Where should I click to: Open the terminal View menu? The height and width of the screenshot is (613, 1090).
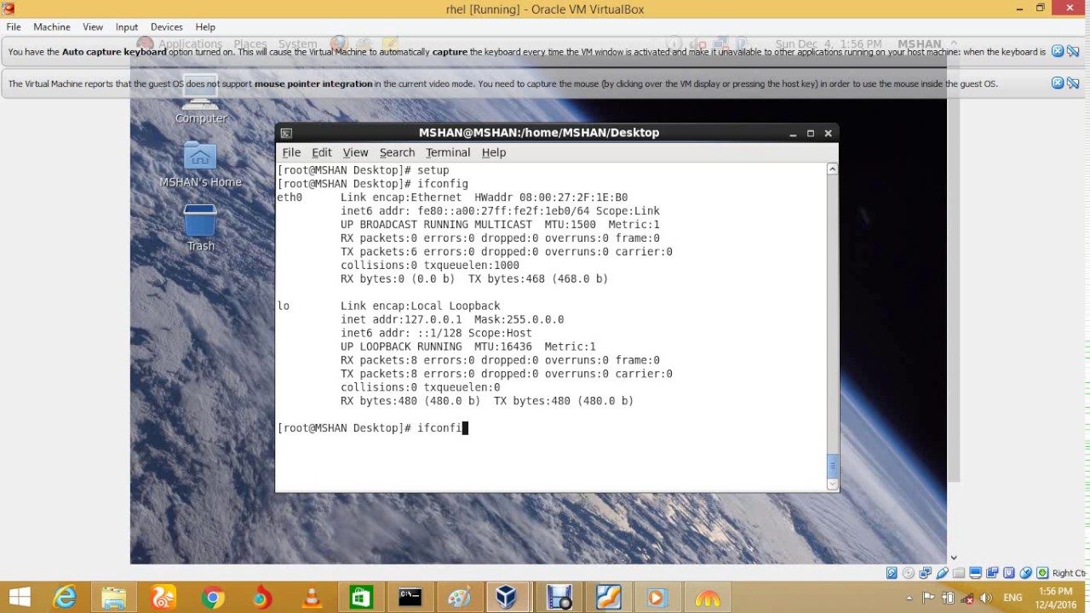(x=355, y=152)
